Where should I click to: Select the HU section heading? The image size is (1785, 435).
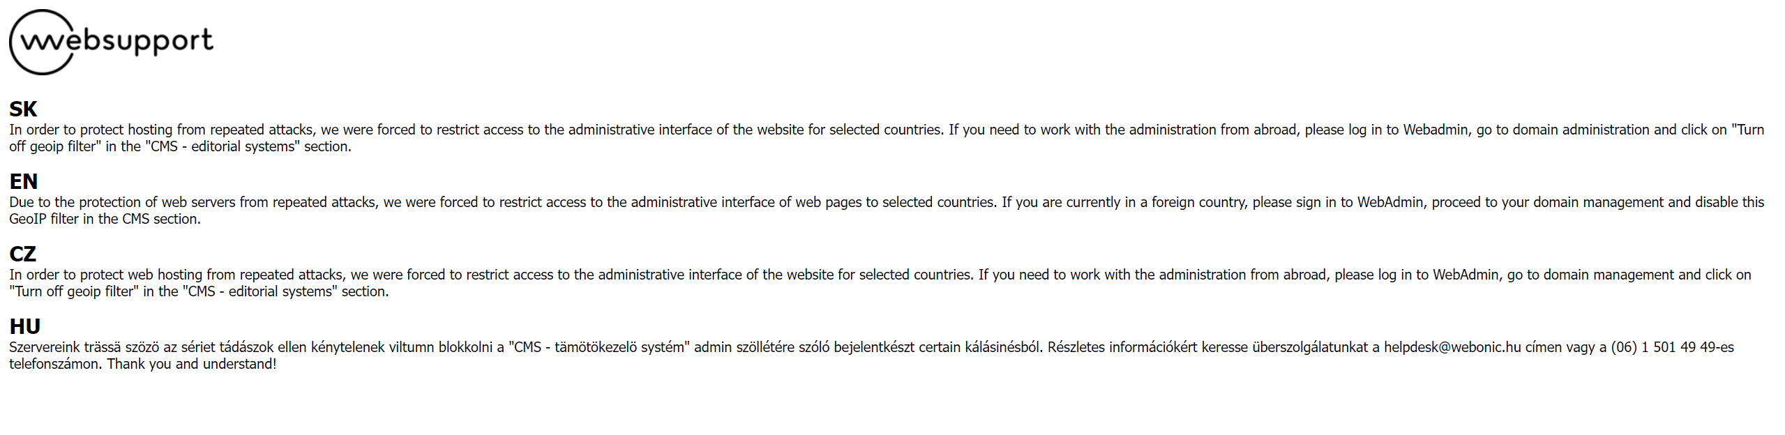pyautogui.click(x=25, y=326)
